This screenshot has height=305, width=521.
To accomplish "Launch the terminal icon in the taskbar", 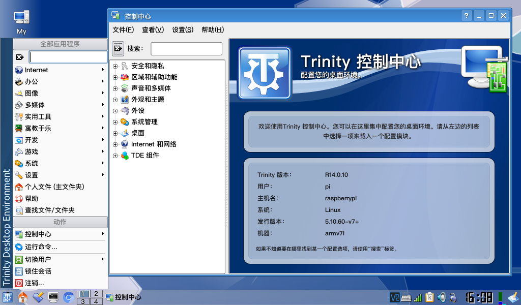I will 53,297.
